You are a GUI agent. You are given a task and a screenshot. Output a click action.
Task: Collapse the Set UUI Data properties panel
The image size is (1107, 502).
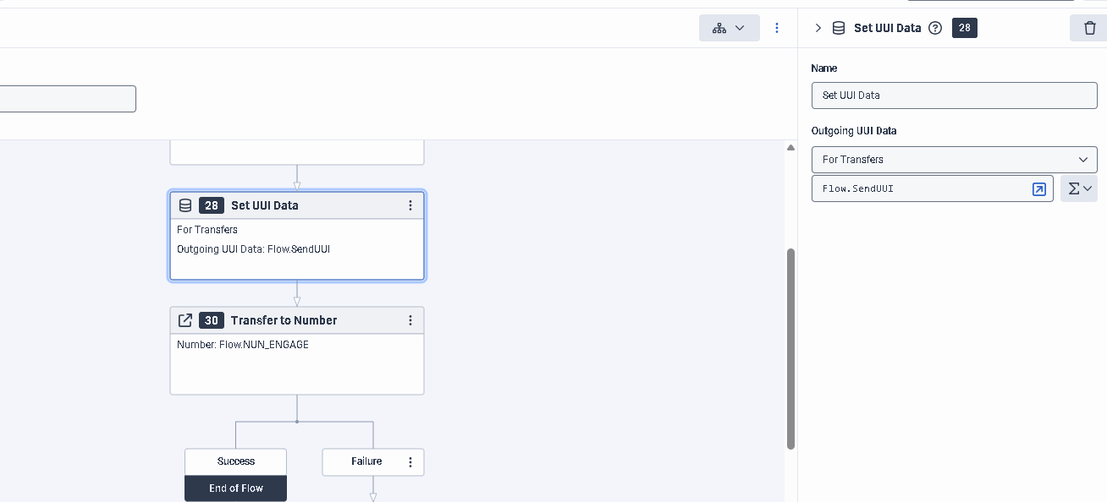click(x=818, y=28)
